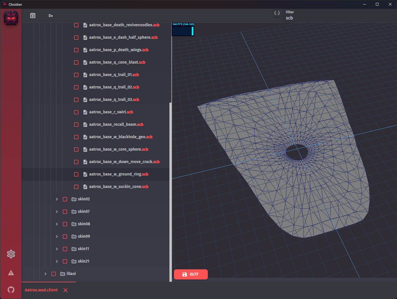
Task: Open the settings gear in sidebar
Action: point(11,254)
